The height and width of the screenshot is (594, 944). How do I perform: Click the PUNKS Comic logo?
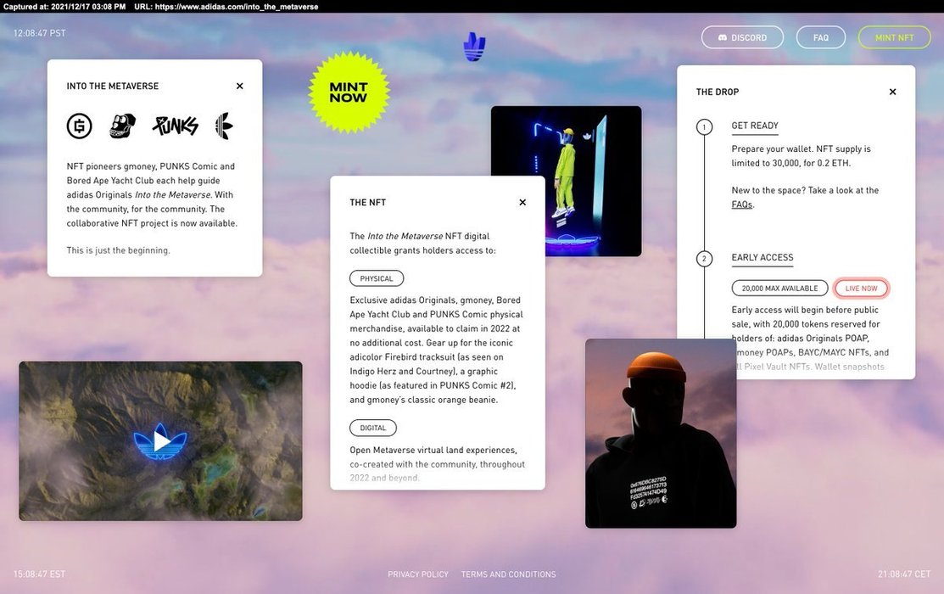click(x=176, y=126)
